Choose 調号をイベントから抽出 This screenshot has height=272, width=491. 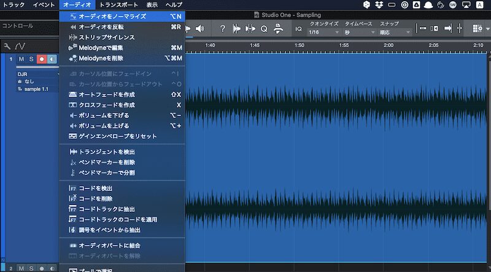coord(122,230)
